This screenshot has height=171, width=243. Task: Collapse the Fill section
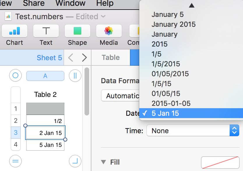tap(103, 162)
